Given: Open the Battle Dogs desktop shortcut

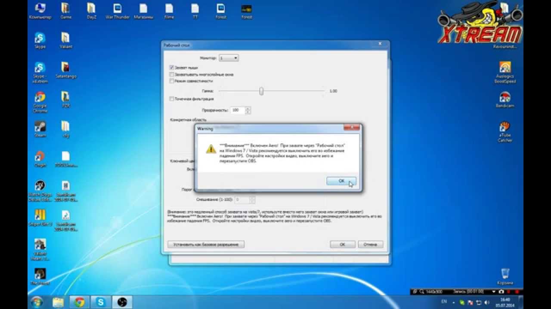Looking at the screenshot, I should tap(40, 191).
